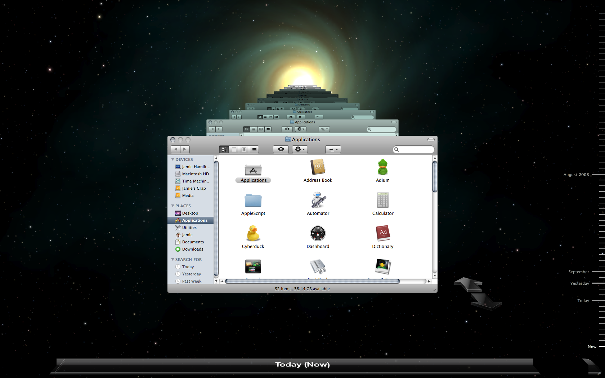Viewport: 605px width, 378px height.
Task: Click the file area scroll down arrow
Action: [435, 276]
